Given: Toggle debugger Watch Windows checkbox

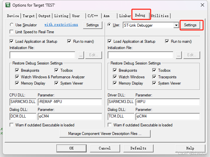Looking at the screenshot, I should 115,77.
